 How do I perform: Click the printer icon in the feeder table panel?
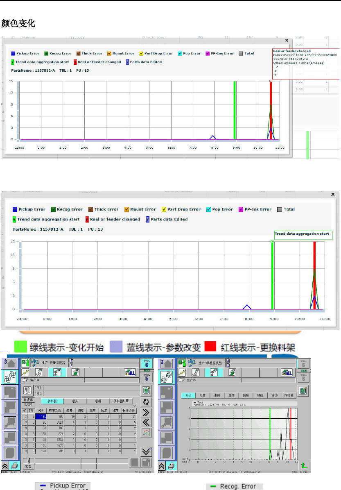point(14,466)
